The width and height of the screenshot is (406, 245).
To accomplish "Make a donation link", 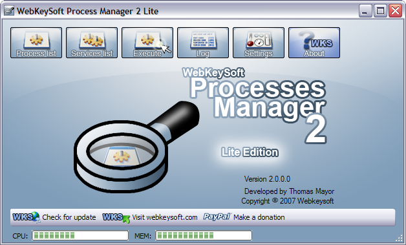I will (259, 217).
